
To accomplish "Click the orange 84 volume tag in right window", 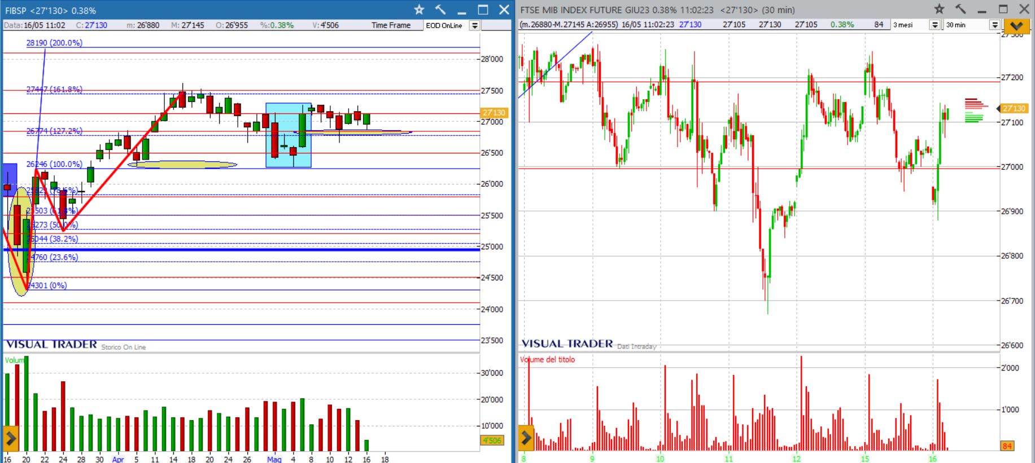I will [1007, 446].
